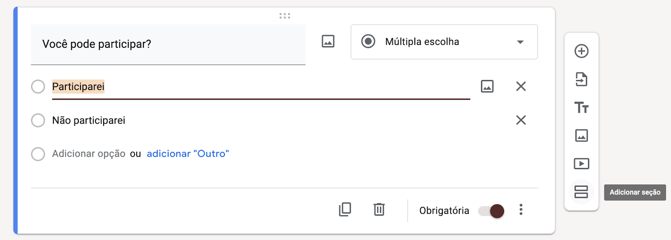This screenshot has width=671, height=240.
Task: Open the three-dot more options menu
Action: pos(521,209)
